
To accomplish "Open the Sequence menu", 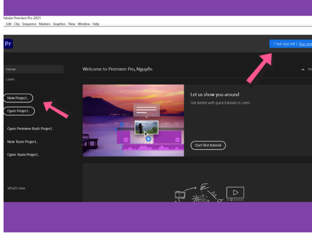I will 29,24.
